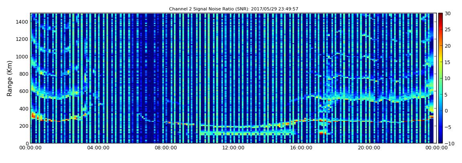The width and height of the screenshot is (462, 163).
Task: Click the 200 range tick label
Action: (24, 126)
